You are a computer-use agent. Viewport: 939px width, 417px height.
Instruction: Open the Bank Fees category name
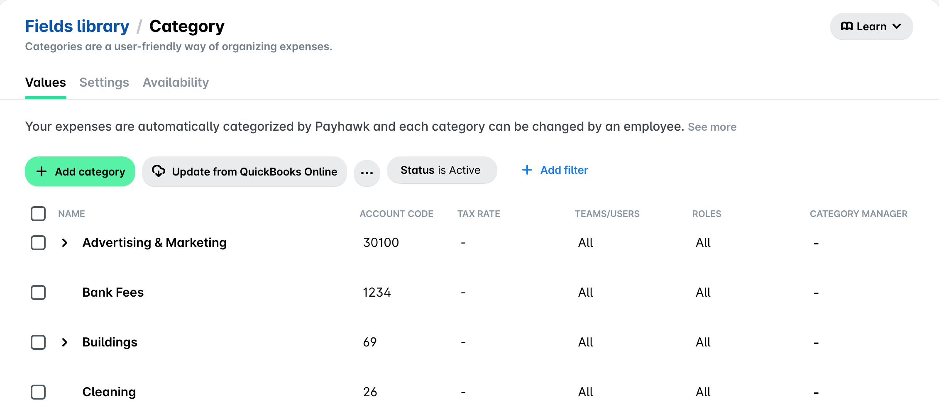click(x=113, y=293)
